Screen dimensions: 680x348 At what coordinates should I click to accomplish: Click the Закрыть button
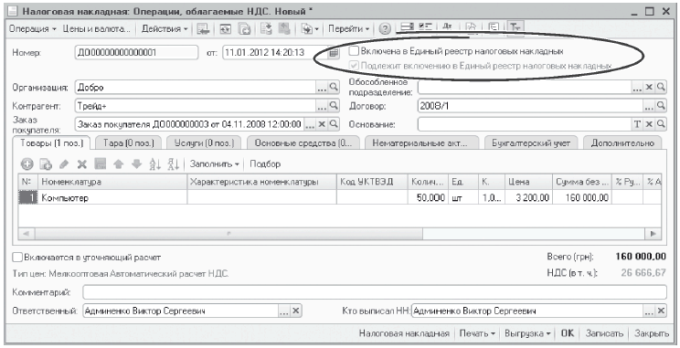(652, 333)
